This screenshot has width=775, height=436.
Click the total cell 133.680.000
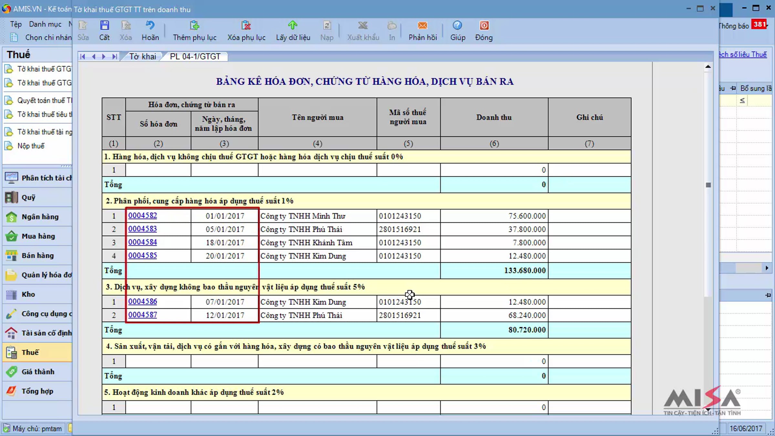click(x=494, y=271)
